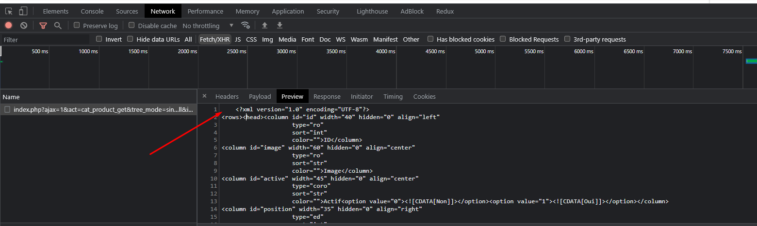Image resolution: width=757 pixels, height=226 pixels.
Task: Switch to the Sources panel tab
Action: coord(127,11)
